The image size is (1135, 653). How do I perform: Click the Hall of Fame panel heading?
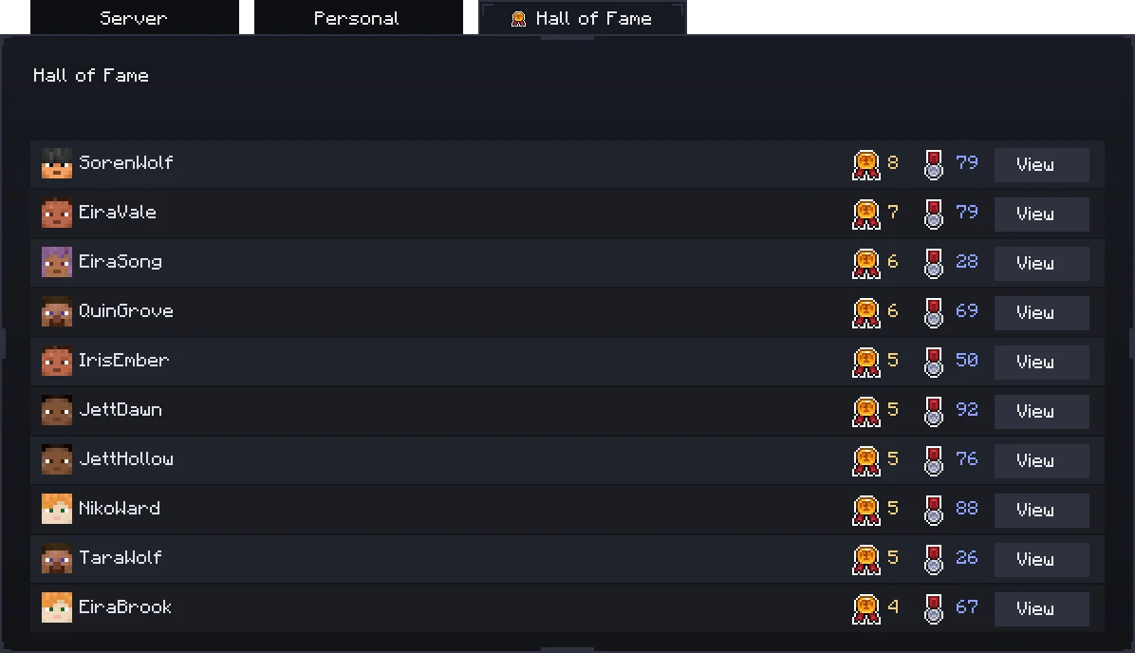click(91, 76)
